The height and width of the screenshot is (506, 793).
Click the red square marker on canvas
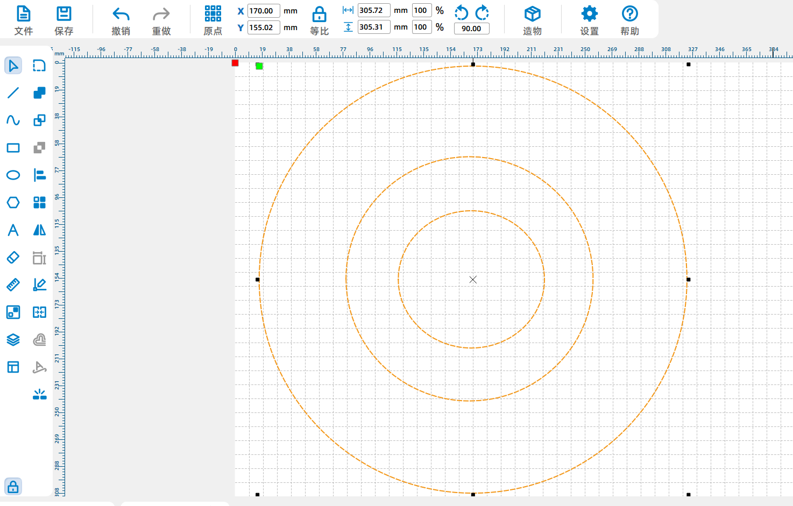[235, 63]
